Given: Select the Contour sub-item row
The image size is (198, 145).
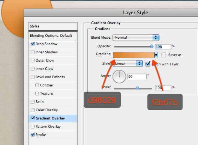Looking at the screenshot, I should coord(53,85).
